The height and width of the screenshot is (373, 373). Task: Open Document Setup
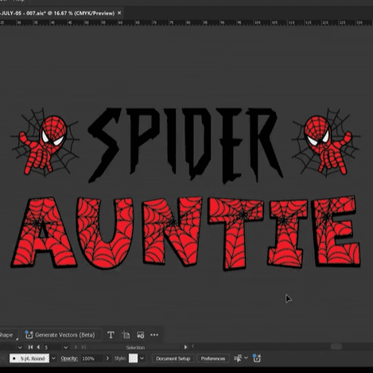pyautogui.click(x=173, y=359)
